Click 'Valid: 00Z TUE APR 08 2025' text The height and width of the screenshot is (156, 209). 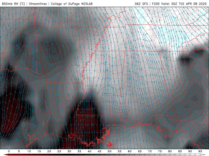184,4
